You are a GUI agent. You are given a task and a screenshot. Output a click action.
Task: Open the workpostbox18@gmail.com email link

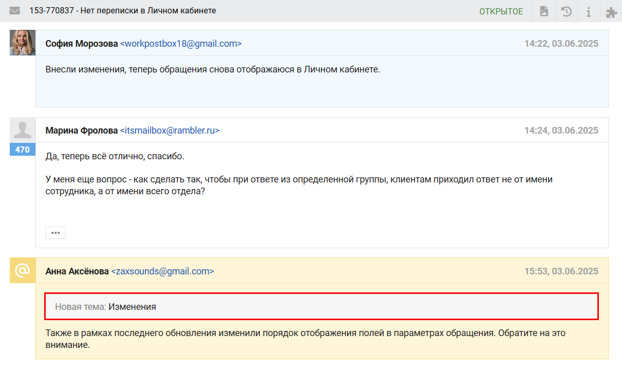tap(181, 44)
